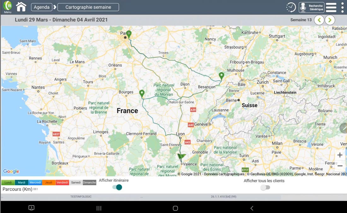Click the Turin label on the map

244,156
